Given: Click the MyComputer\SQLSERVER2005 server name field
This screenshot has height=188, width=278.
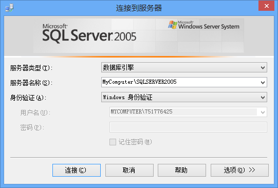Looking at the screenshot, I should click(x=184, y=82).
